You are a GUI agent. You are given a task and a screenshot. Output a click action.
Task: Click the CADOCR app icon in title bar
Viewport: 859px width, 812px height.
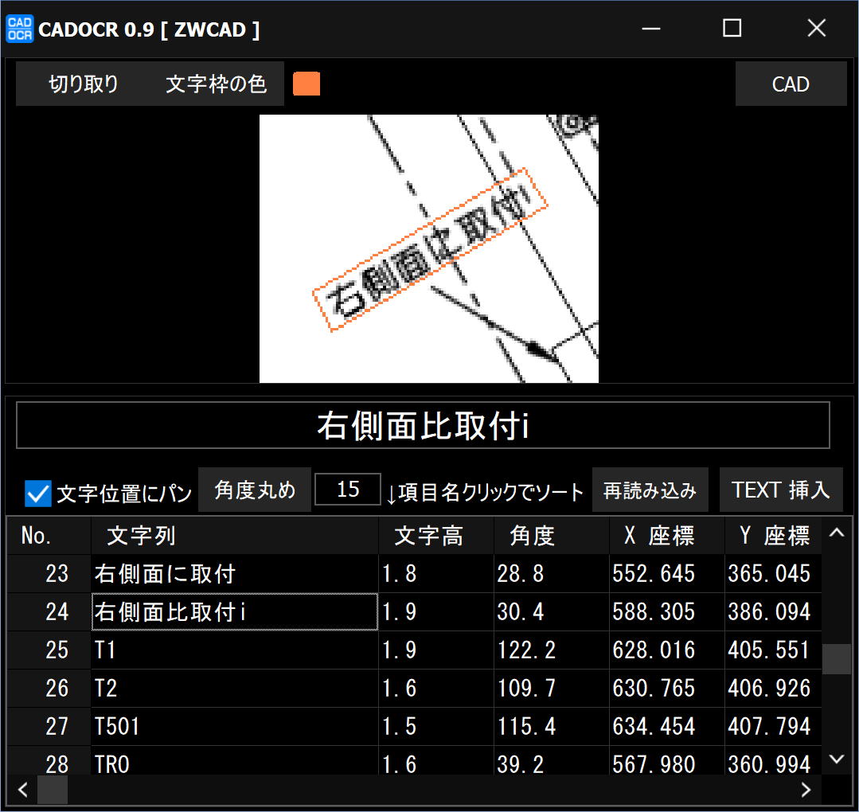(19, 29)
